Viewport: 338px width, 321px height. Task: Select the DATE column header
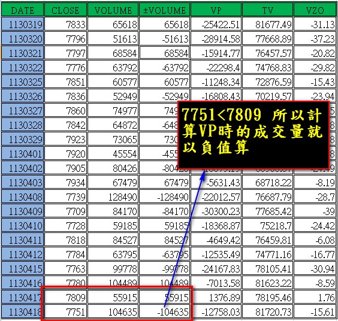point(22,10)
